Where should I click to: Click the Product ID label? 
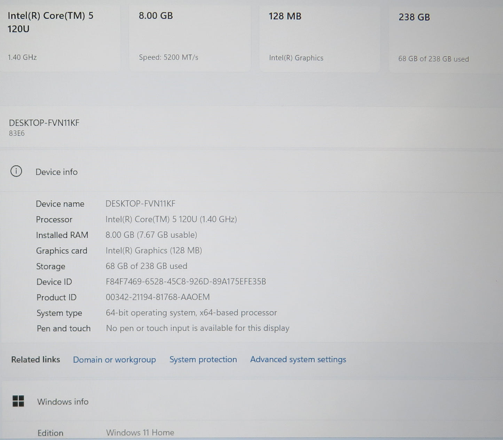click(56, 297)
